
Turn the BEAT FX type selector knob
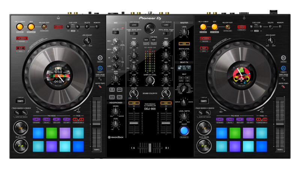click(184, 89)
